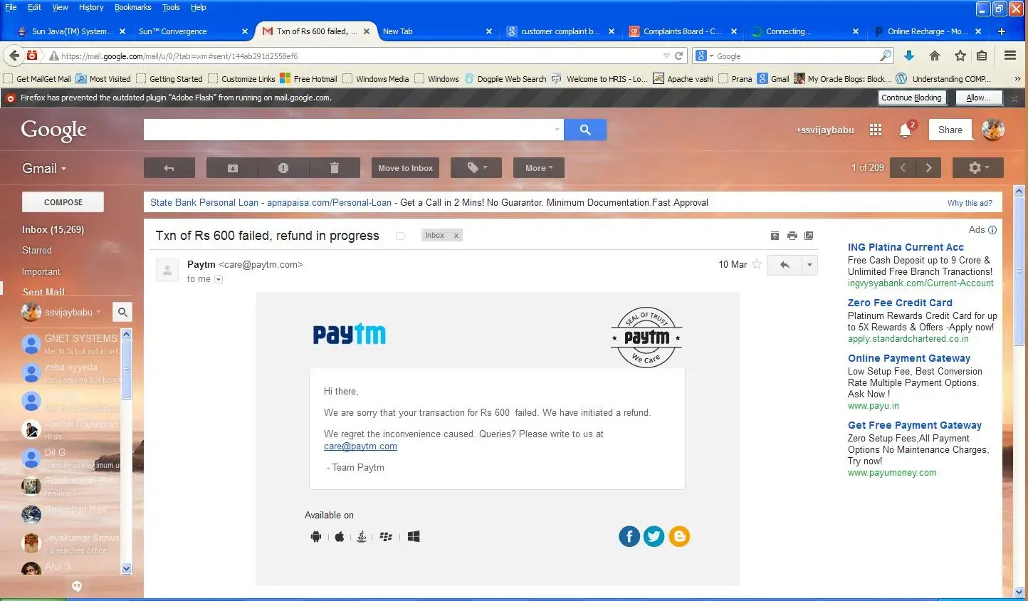Click the Windows phone app icon
This screenshot has width=1028, height=601.
414,537
